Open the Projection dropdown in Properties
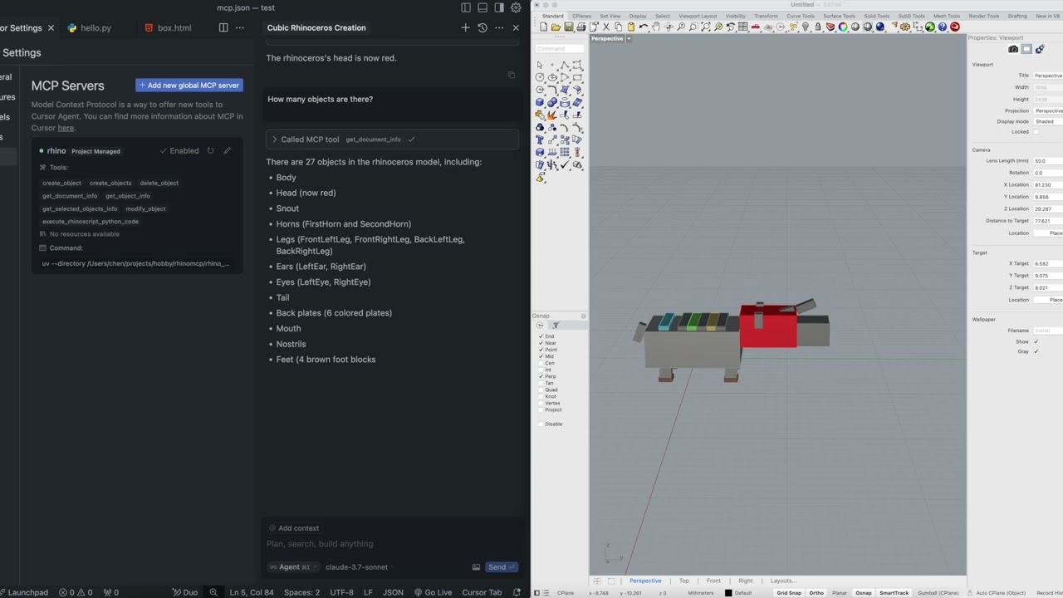 1048,110
